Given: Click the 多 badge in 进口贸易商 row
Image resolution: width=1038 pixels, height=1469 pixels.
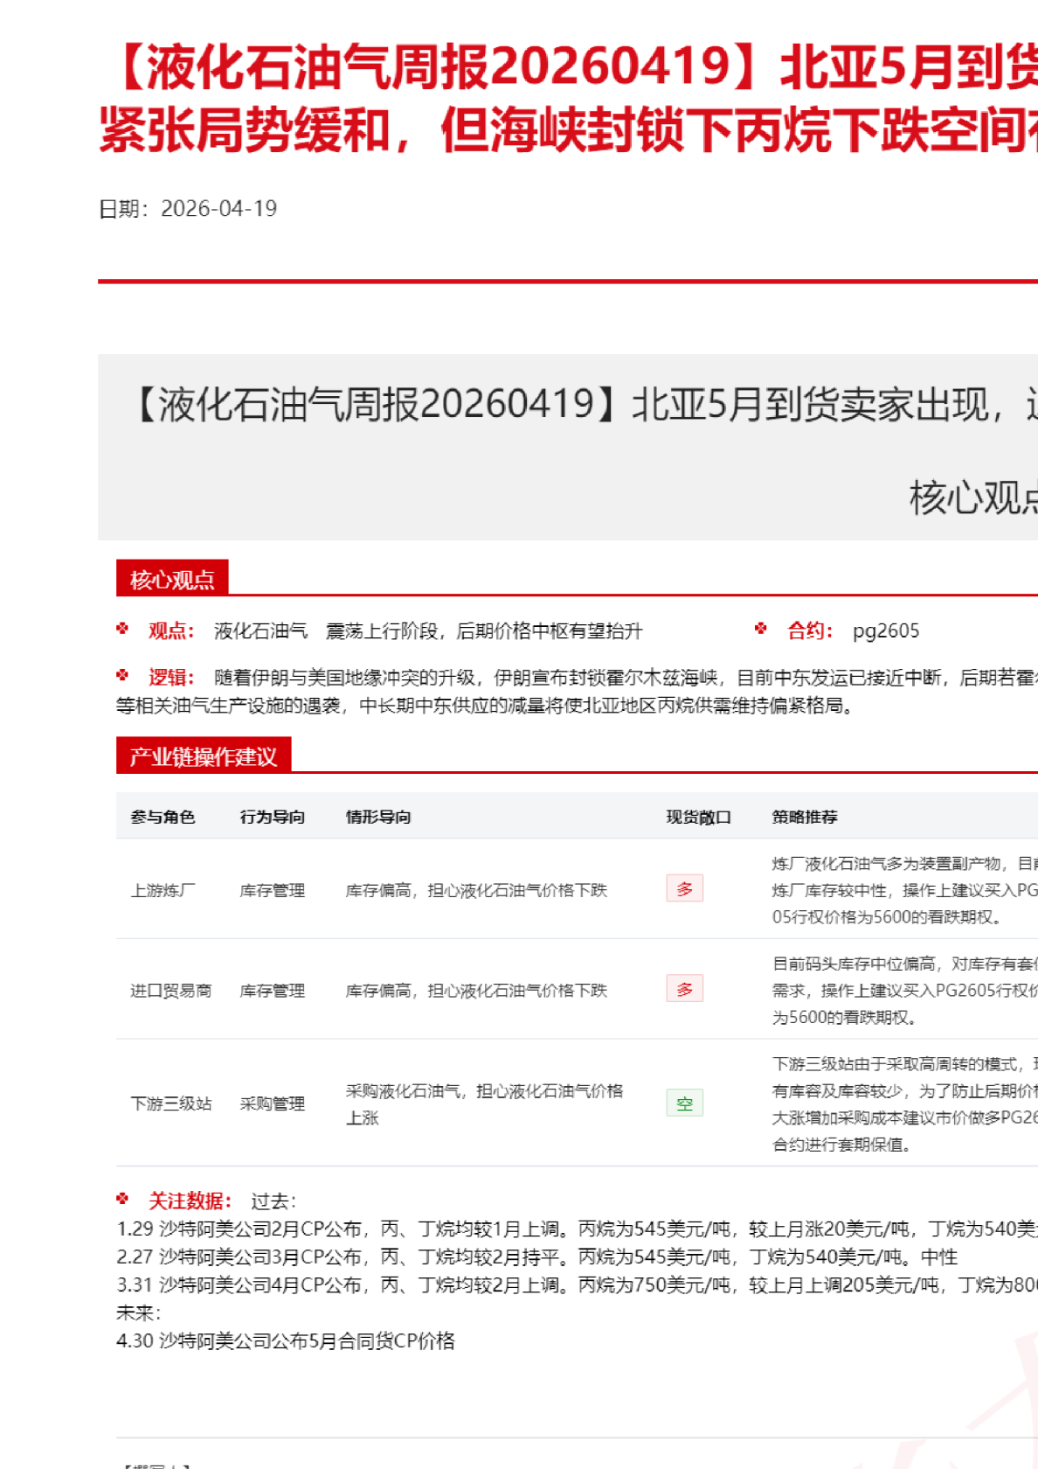Looking at the screenshot, I should pos(684,989).
